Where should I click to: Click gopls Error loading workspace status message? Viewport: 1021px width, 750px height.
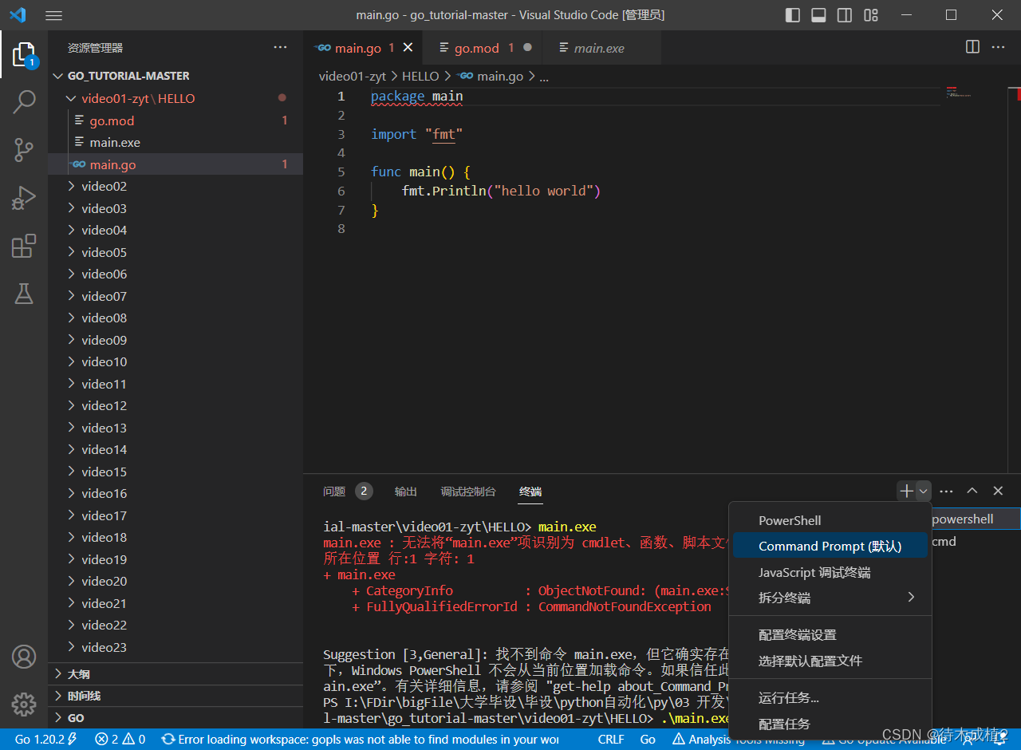coord(360,740)
